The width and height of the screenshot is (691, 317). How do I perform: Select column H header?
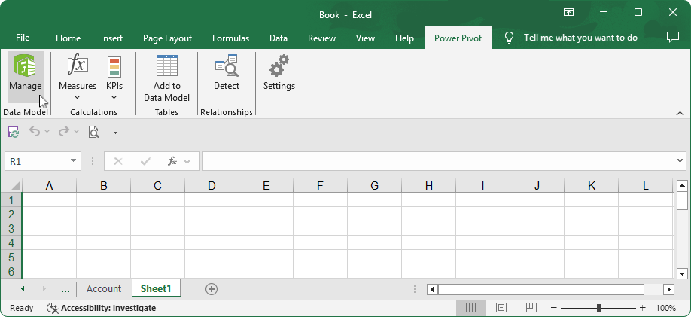point(429,186)
